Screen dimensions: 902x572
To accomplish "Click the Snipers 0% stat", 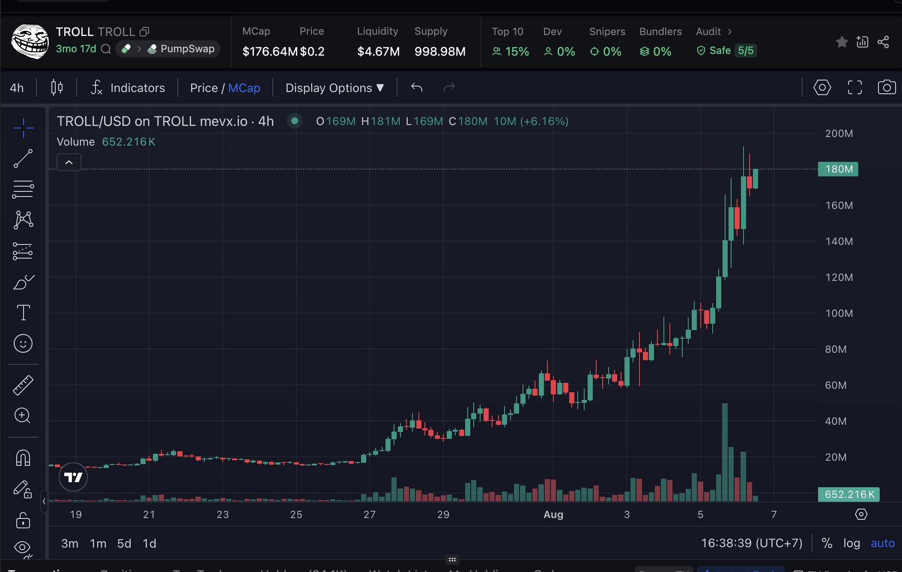I will [x=607, y=42].
